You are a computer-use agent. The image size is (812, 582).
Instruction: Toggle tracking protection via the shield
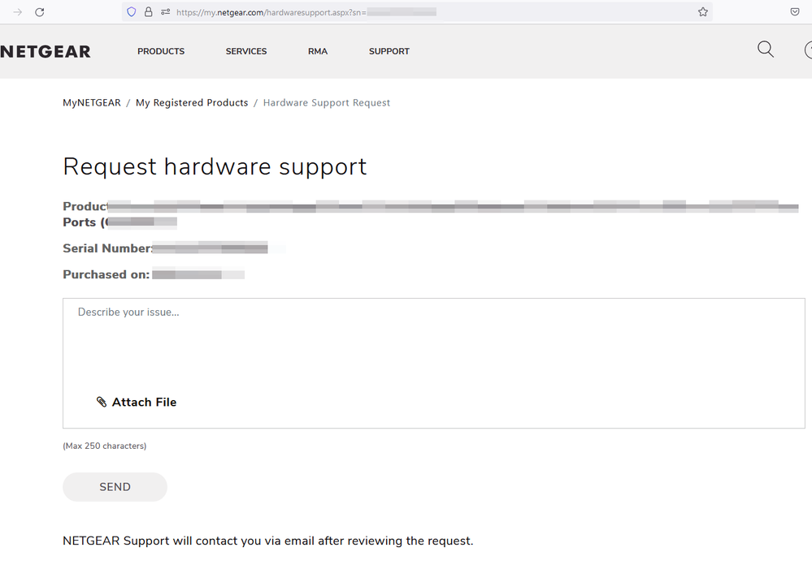pyautogui.click(x=130, y=11)
